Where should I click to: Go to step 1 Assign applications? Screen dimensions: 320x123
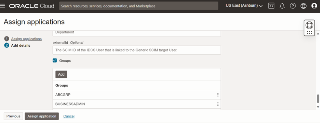tap(26, 39)
